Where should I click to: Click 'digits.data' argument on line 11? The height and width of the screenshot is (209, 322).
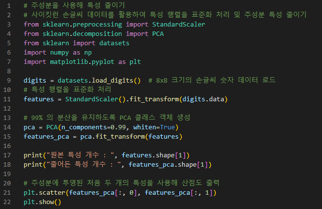coord(203,99)
